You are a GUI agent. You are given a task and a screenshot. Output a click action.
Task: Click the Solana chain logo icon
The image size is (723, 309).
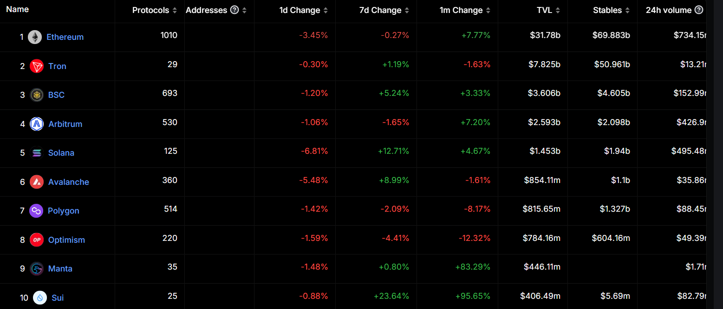(x=37, y=153)
